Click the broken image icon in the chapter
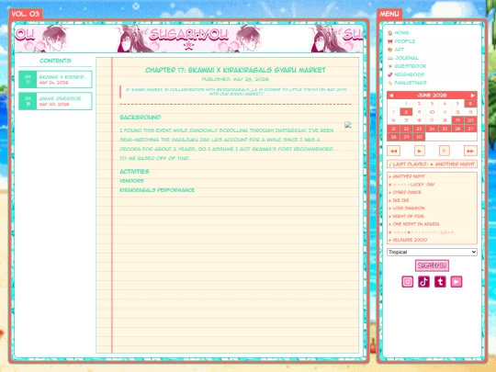This screenshot has height=372, width=496. point(348,125)
